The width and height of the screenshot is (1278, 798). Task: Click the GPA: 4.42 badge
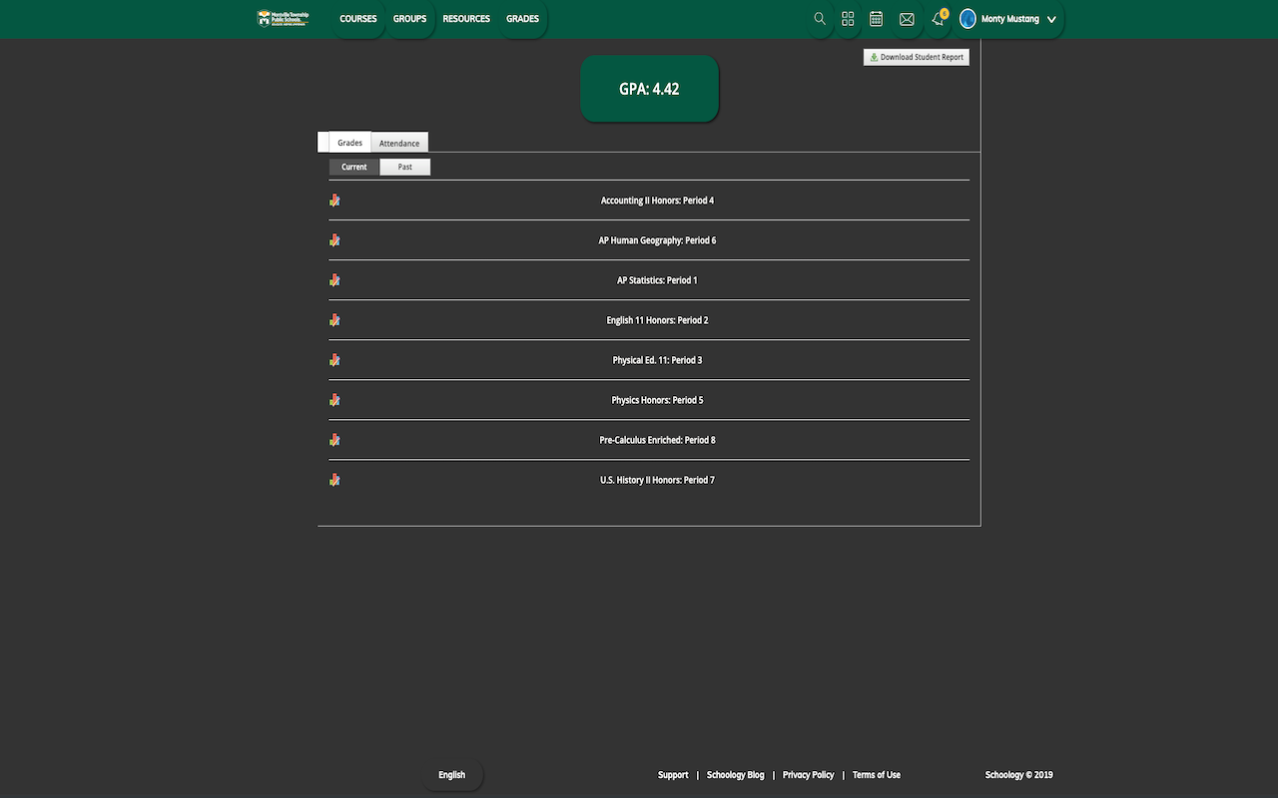tap(649, 89)
